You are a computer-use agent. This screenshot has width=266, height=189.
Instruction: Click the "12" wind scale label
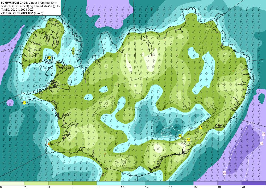147,187
